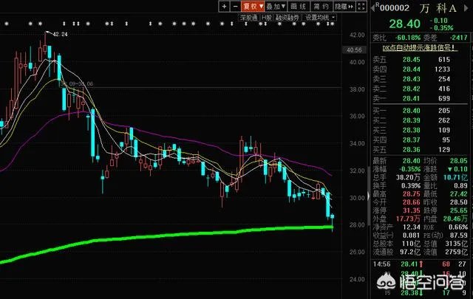Open the 简约 simple view
The width and height of the screenshot is (473, 299).
318,6
